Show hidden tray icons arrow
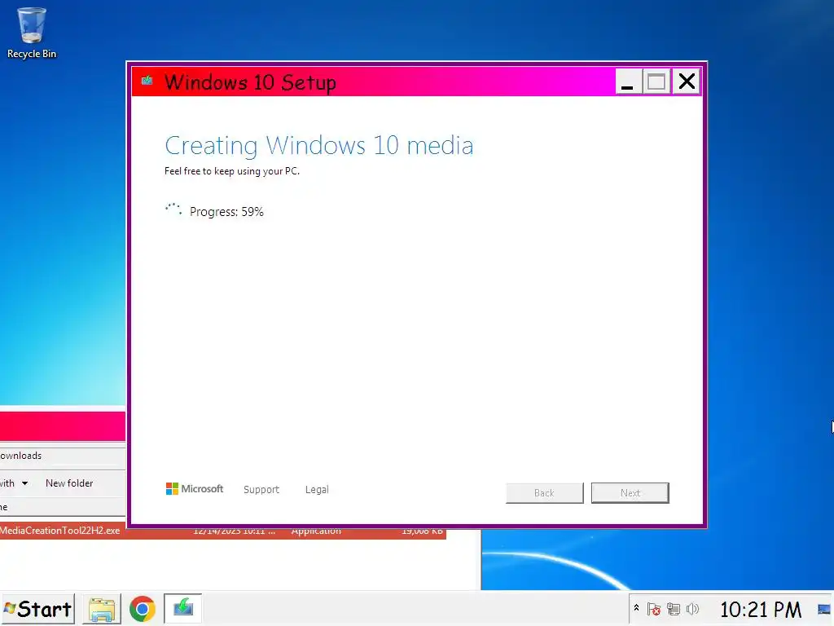 [x=636, y=608]
